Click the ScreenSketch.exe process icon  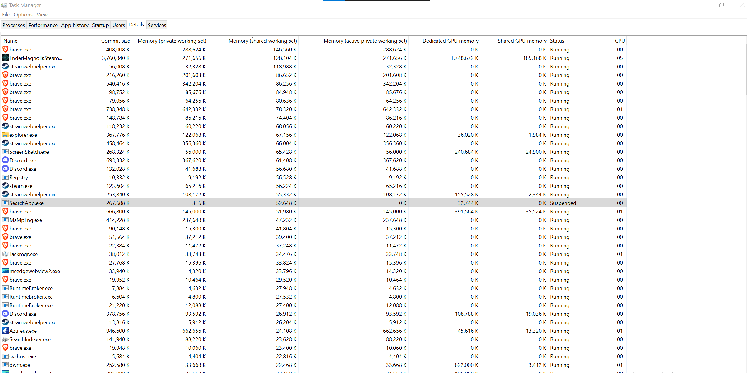(5, 152)
